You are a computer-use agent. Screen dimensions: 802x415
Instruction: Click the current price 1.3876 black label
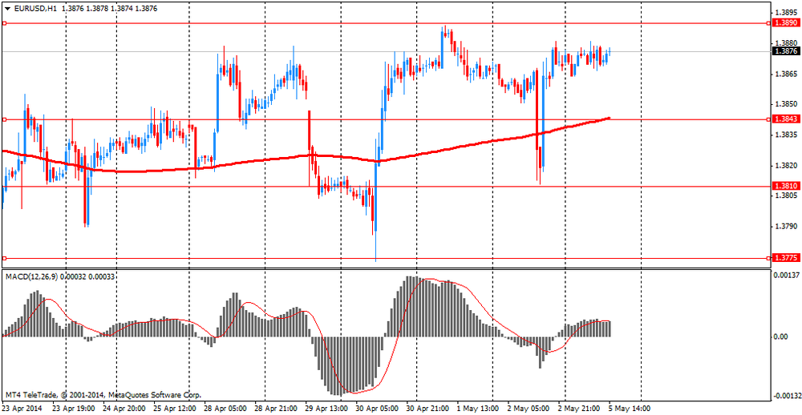[x=785, y=52]
